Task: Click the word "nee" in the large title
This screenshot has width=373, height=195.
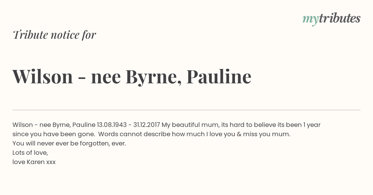Action: point(106,78)
